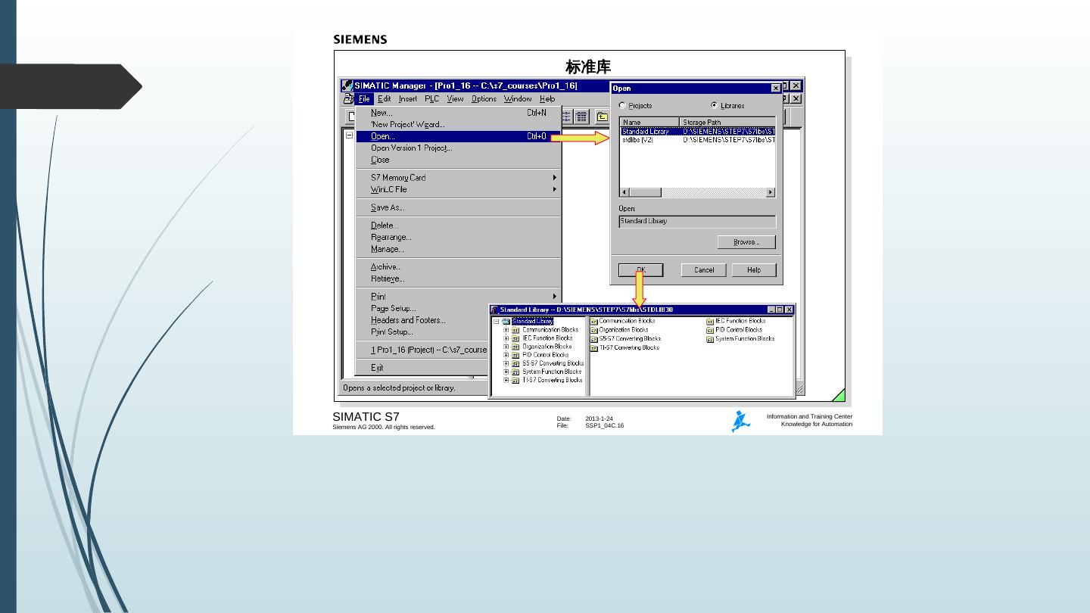Expand the PID Control Blocks tree node

506,355
